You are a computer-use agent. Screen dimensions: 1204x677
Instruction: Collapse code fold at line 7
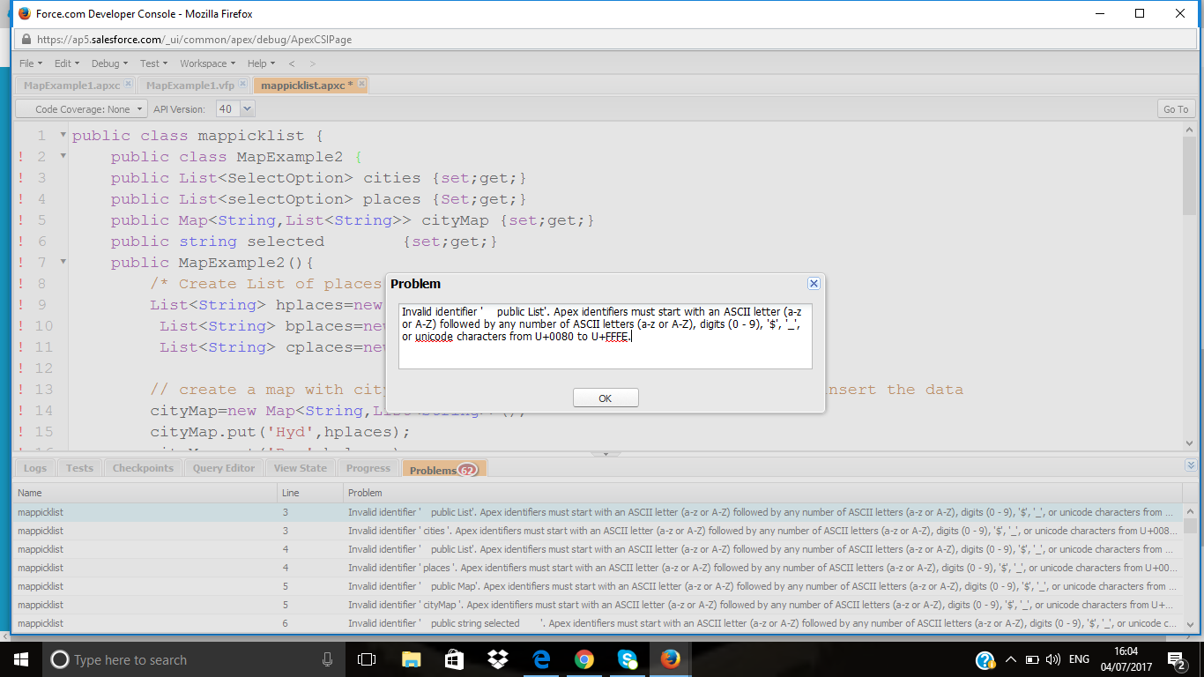click(63, 263)
